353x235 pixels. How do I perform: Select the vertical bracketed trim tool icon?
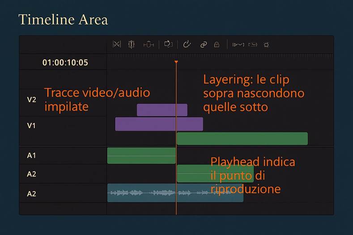pos(131,44)
